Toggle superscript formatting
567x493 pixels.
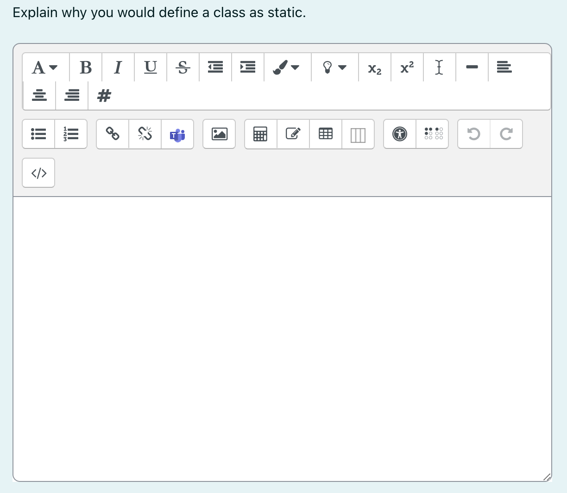pyautogui.click(x=407, y=68)
